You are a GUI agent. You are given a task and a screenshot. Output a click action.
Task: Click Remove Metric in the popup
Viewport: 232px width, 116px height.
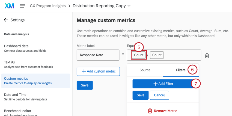pyautogui.click(x=163, y=111)
